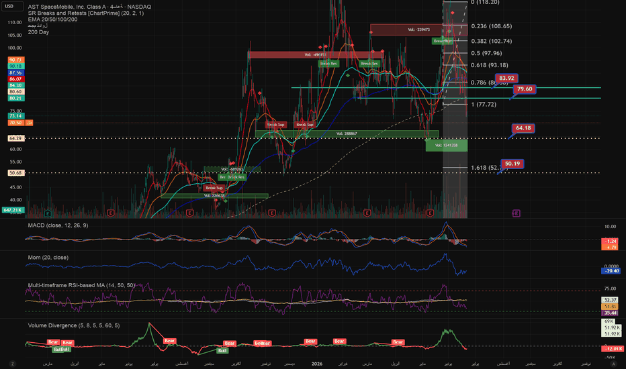Click the 50.68 horizontal line price label
The image size is (626, 369).
(15, 173)
